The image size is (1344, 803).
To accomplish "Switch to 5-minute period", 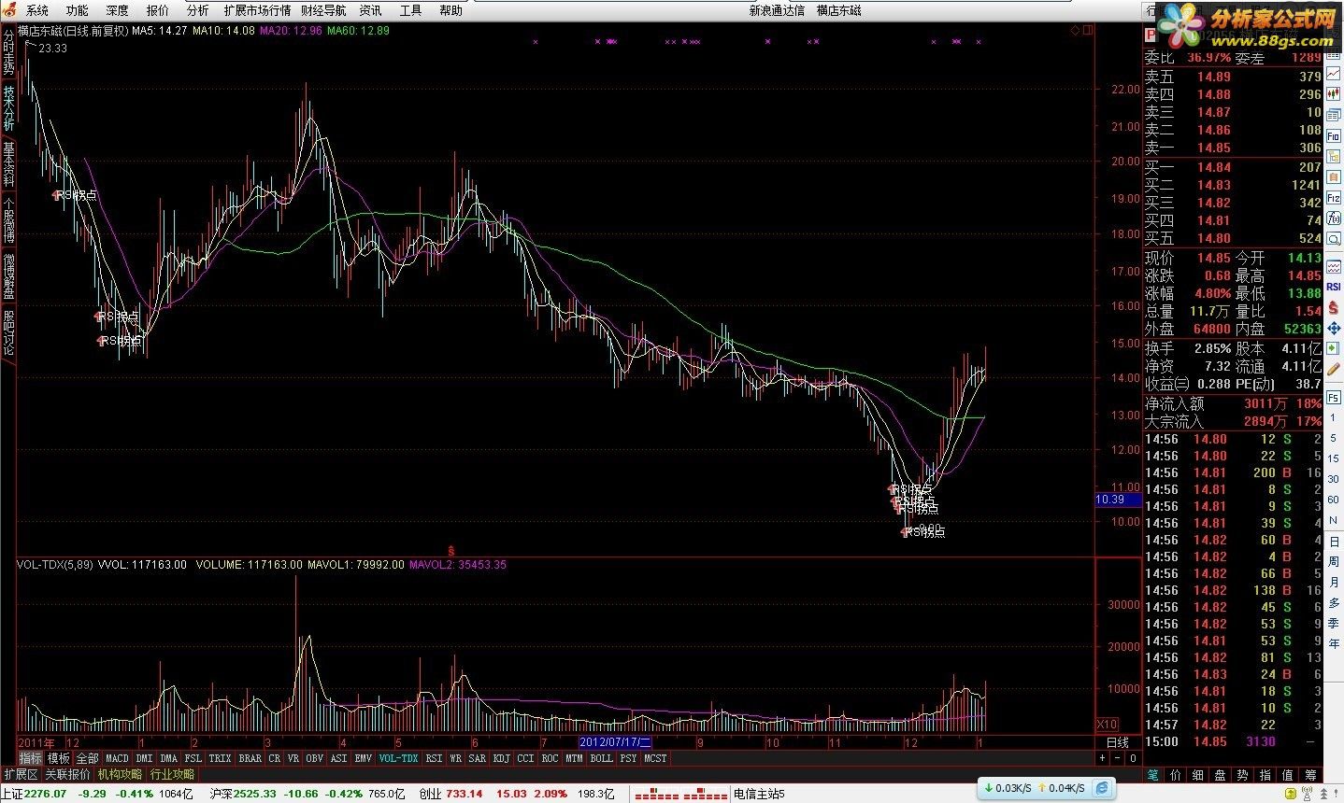I will (x=1334, y=438).
